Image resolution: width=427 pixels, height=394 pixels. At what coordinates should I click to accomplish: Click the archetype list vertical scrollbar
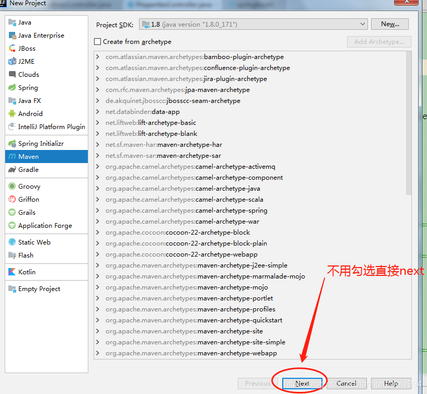click(409, 123)
